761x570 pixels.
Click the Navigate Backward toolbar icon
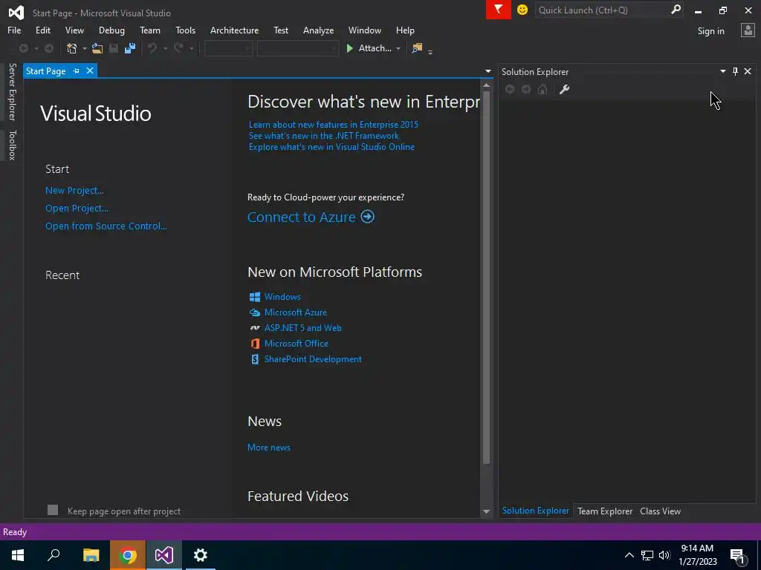click(x=23, y=48)
